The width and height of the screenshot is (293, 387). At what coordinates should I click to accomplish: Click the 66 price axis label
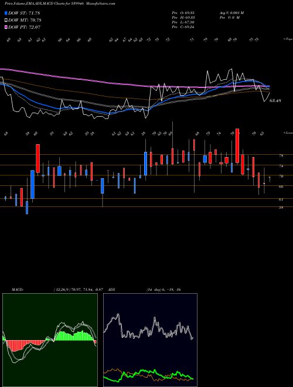click(x=281, y=187)
